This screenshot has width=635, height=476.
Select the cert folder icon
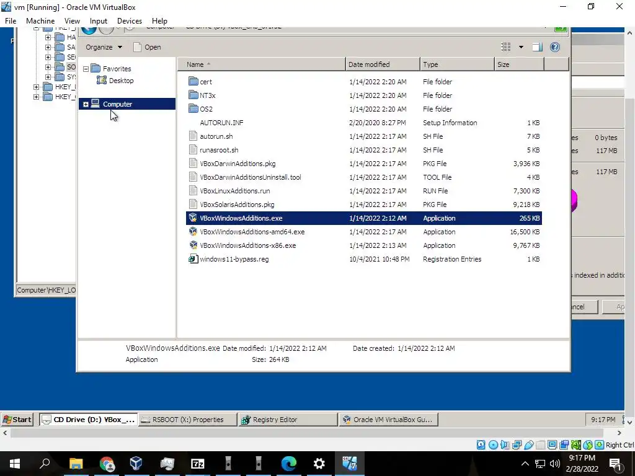(193, 81)
